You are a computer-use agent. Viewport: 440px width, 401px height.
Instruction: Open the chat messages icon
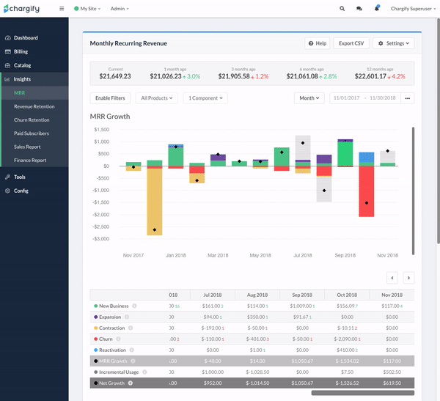pyautogui.click(x=359, y=9)
